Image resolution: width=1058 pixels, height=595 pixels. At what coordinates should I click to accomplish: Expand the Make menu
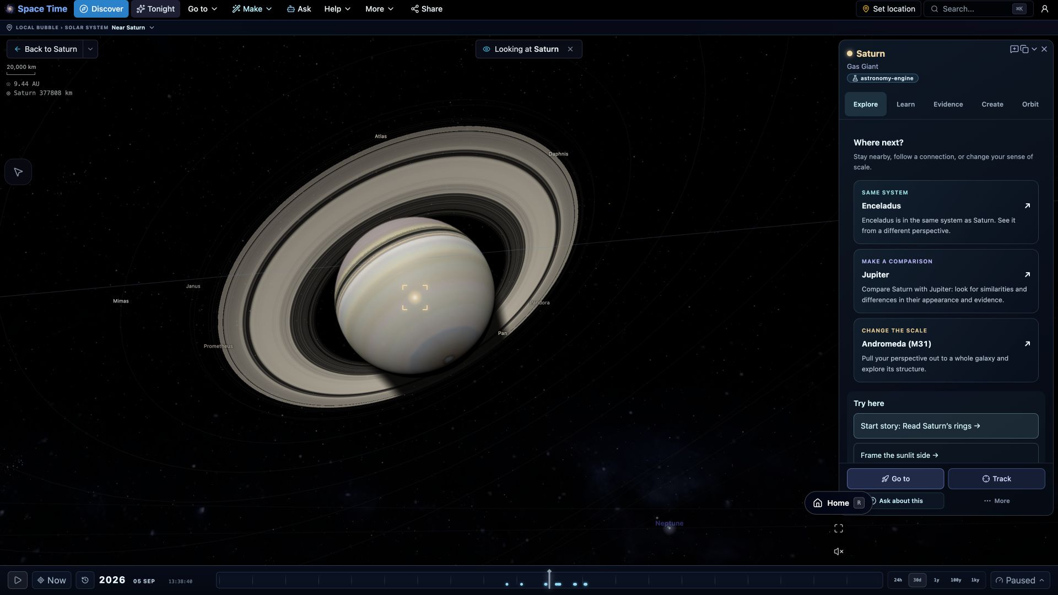pos(252,9)
